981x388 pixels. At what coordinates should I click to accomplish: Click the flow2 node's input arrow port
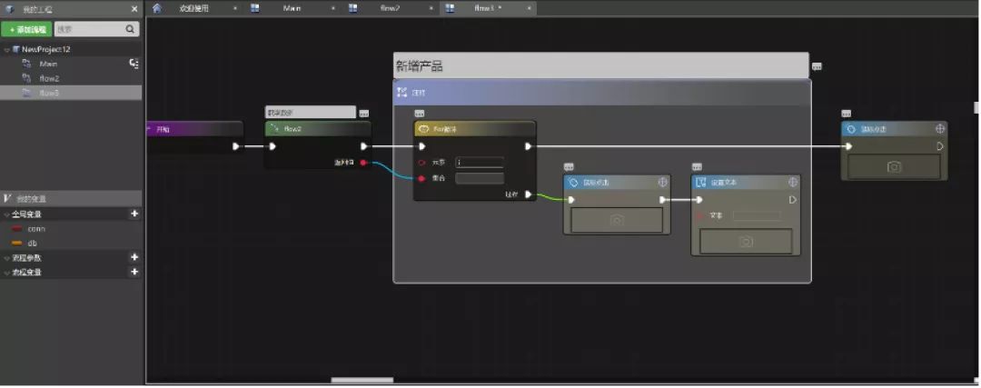point(272,146)
